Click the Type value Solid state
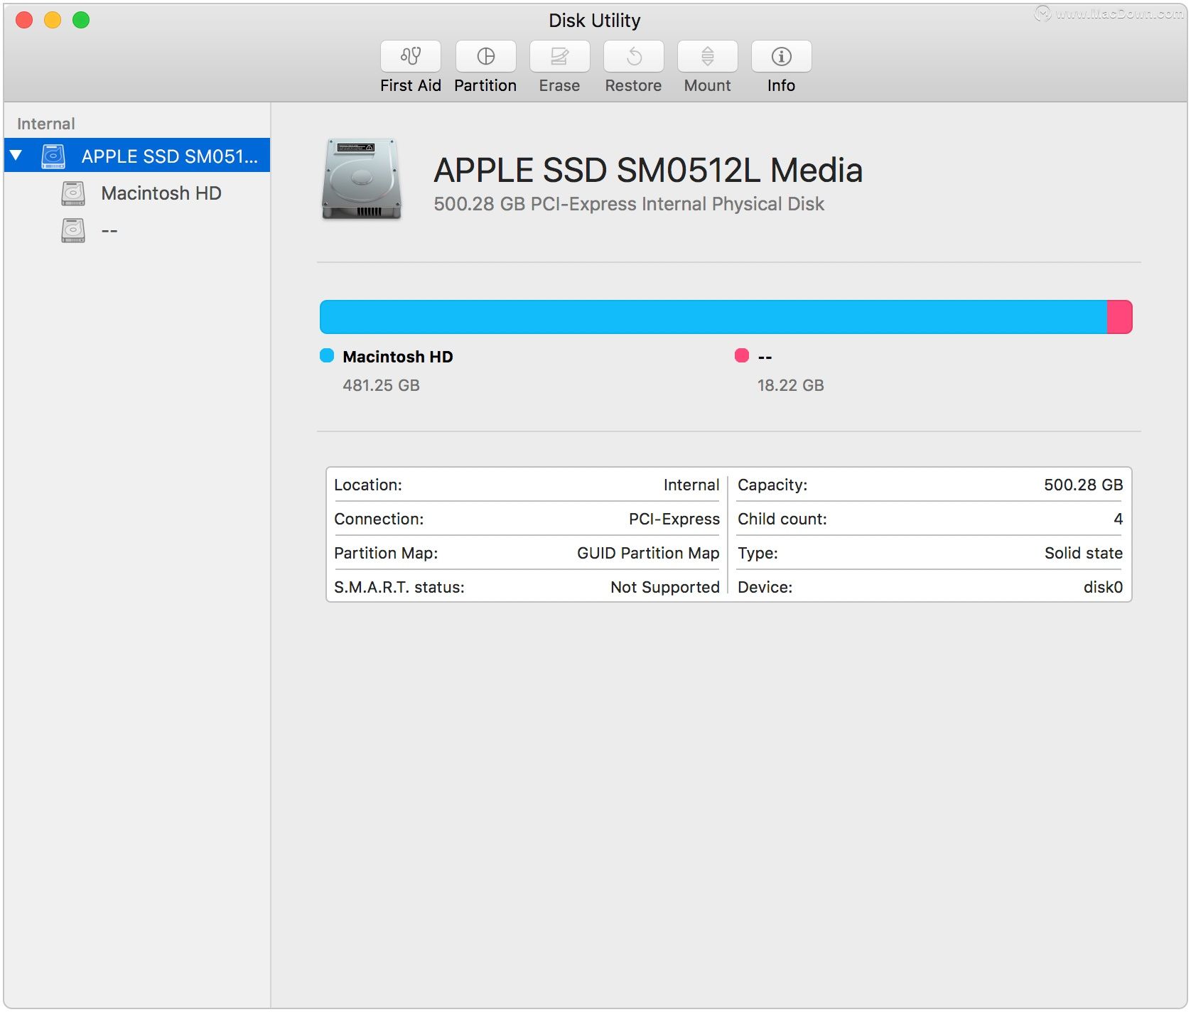The image size is (1191, 1012). [1084, 553]
